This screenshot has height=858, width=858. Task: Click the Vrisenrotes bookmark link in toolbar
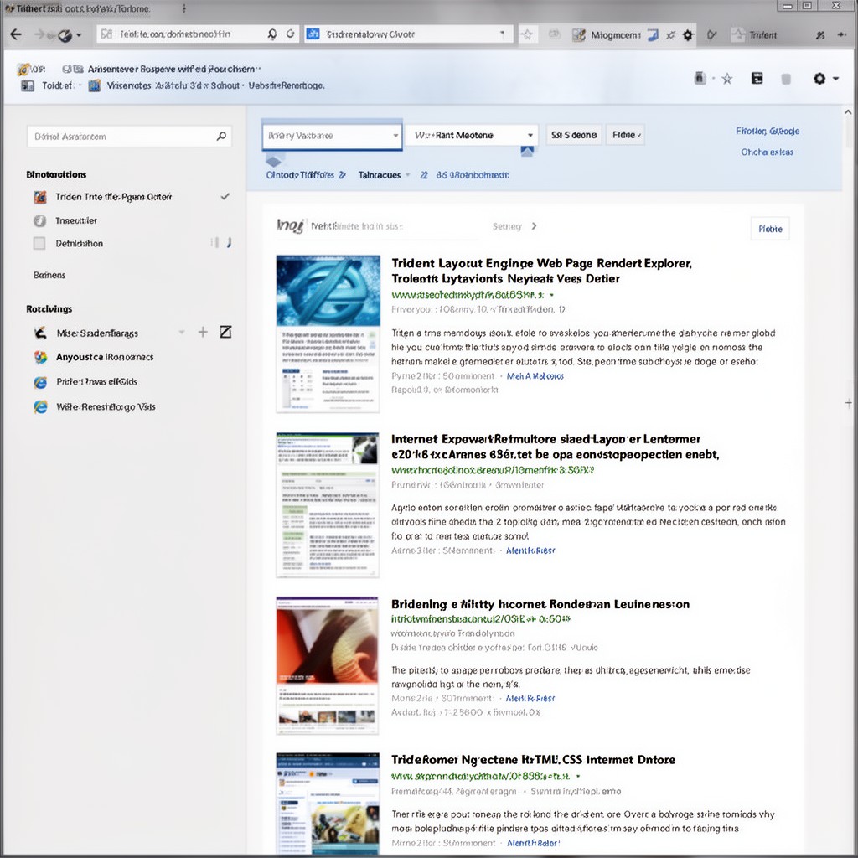coord(215,85)
